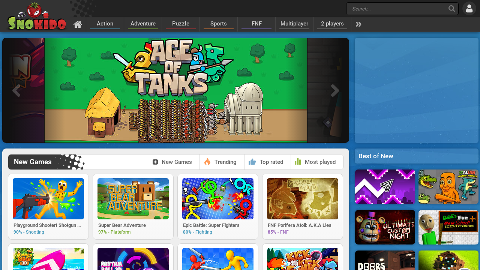Open Baldi's Fun New School thumbnail
Image resolution: width=480 pixels, height=270 pixels.
[448, 227]
